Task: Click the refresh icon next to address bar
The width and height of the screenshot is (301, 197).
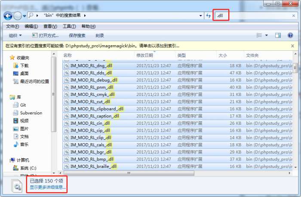Action: (x=208, y=15)
